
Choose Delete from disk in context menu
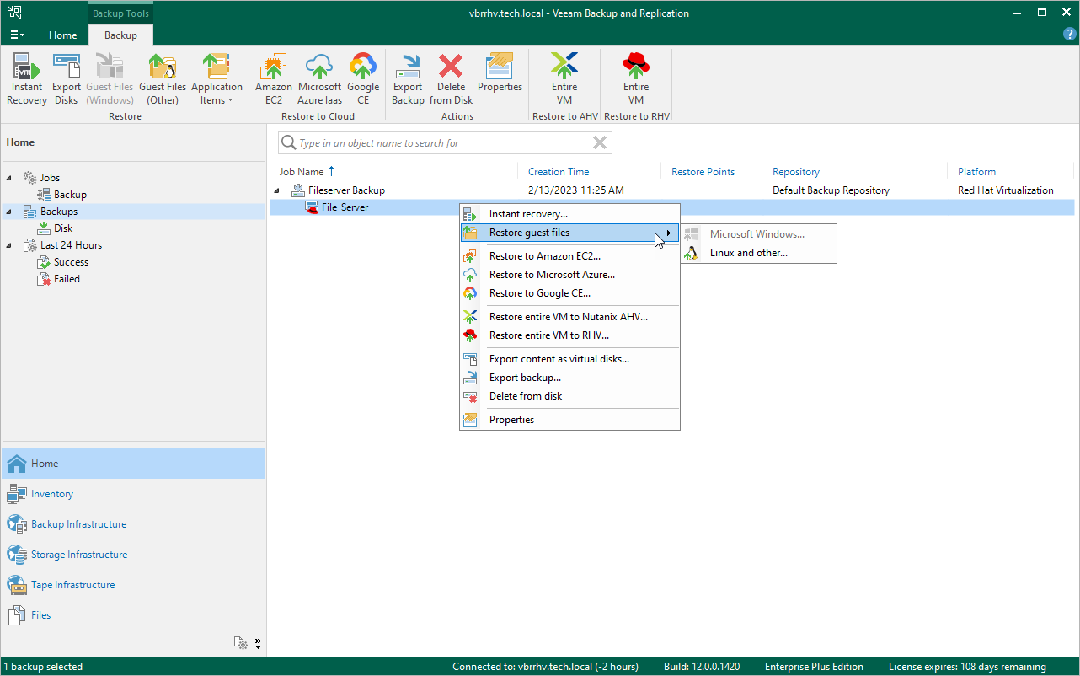(569, 396)
